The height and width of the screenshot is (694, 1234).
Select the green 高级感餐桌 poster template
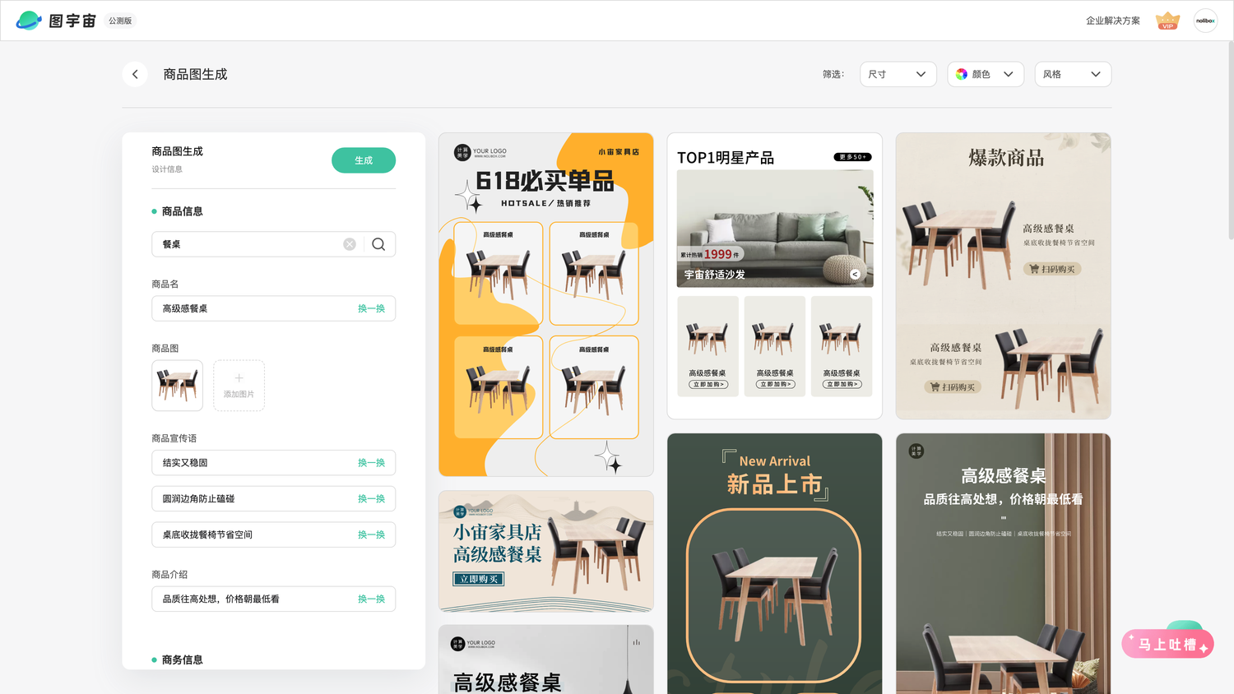[1004, 563]
